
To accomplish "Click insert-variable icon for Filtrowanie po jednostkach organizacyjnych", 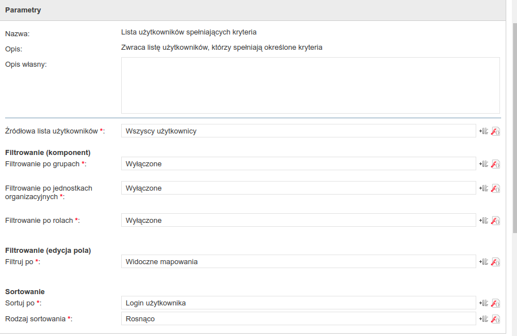I will (484, 188).
